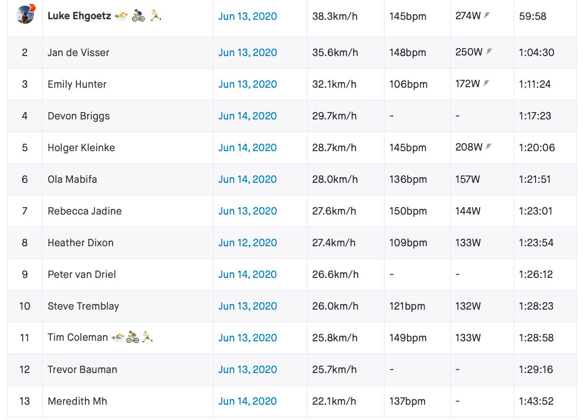Open Trevor Bauman's Jun 13, 2020 activity
The image size is (583, 420).
[x=247, y=370]
